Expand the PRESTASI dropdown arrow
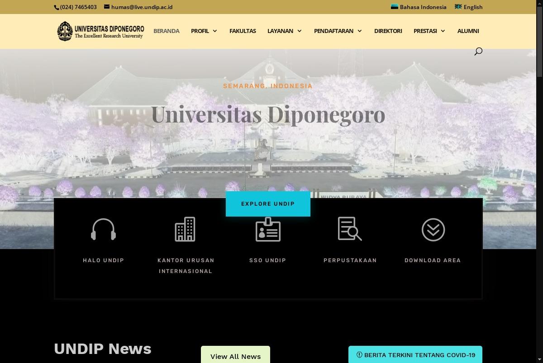 [x=443, y=31]
